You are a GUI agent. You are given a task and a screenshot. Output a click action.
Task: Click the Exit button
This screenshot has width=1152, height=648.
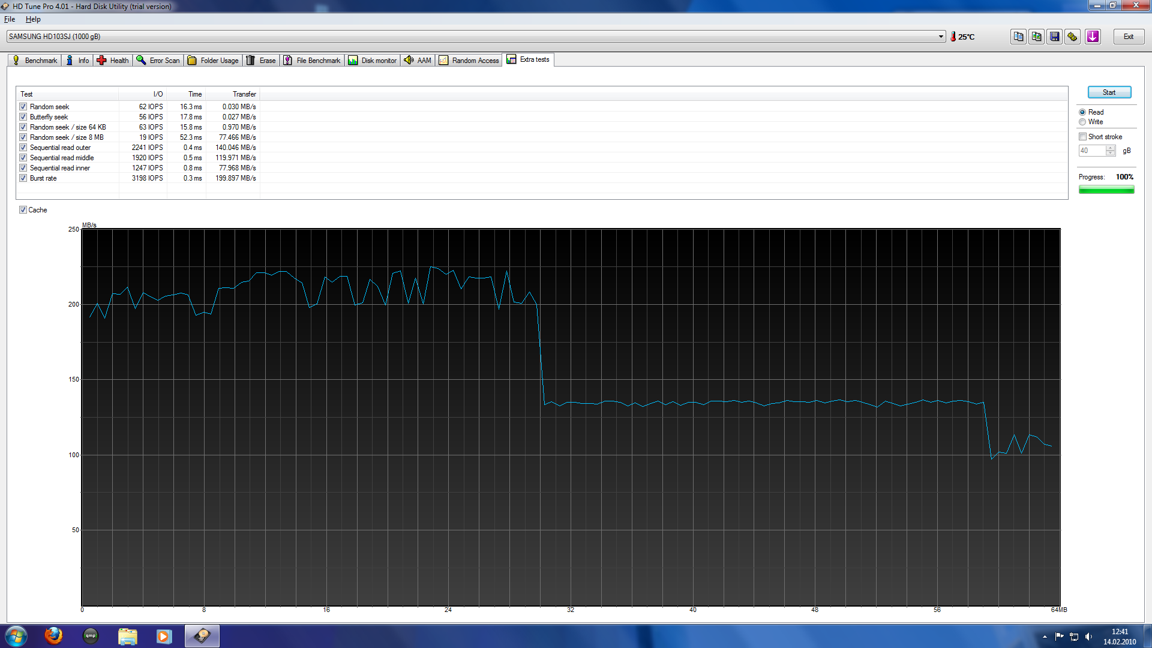[1129, 37]
